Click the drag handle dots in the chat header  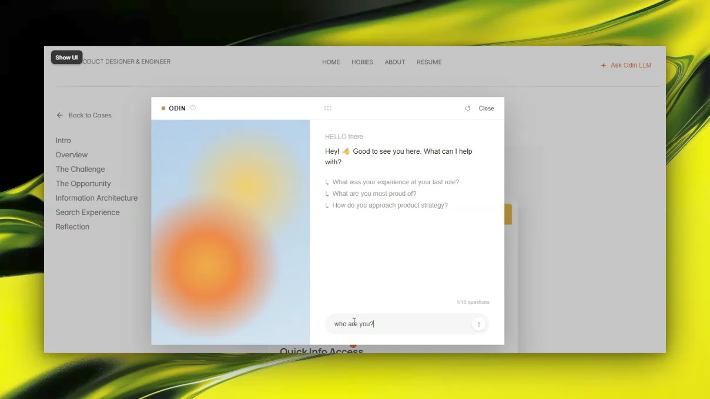[327, 108]
